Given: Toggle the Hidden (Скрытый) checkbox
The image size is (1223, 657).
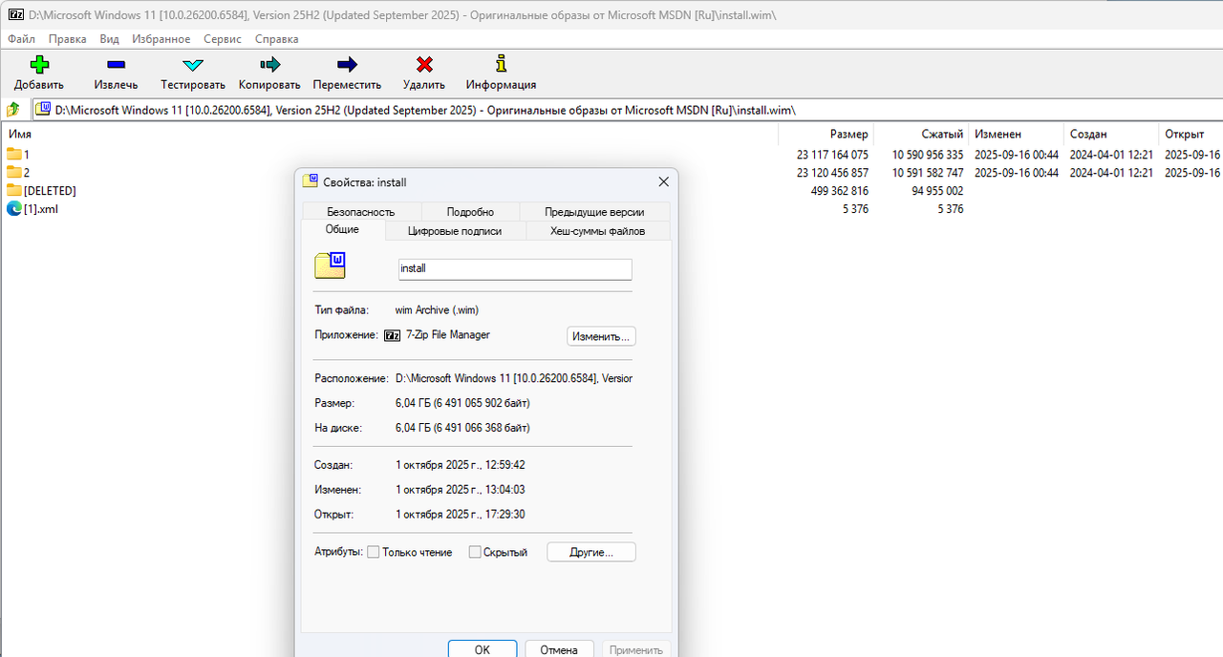Looking at the screenshot, I should pyautogui.click(x=475, y=552).
